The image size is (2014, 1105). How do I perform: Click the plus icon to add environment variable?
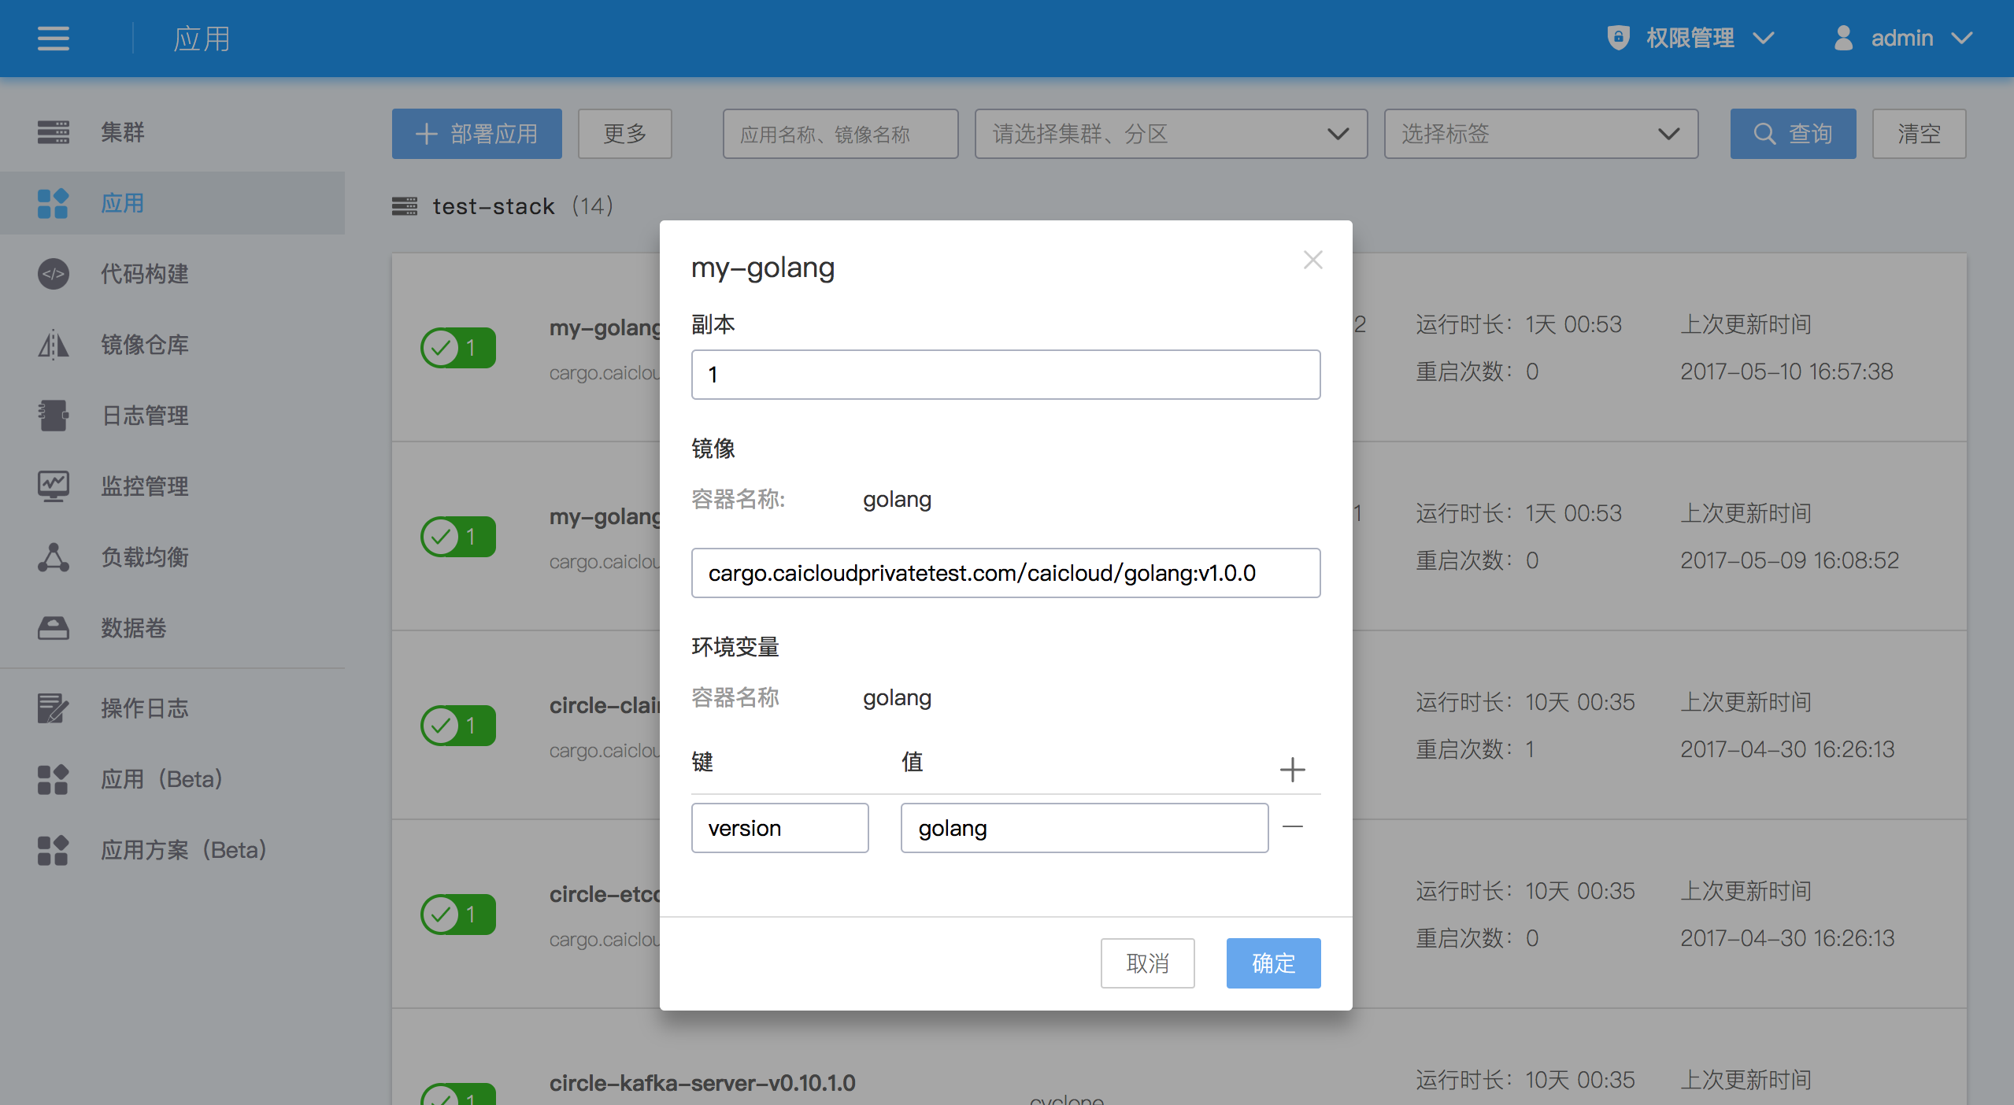pos(1292,769)
